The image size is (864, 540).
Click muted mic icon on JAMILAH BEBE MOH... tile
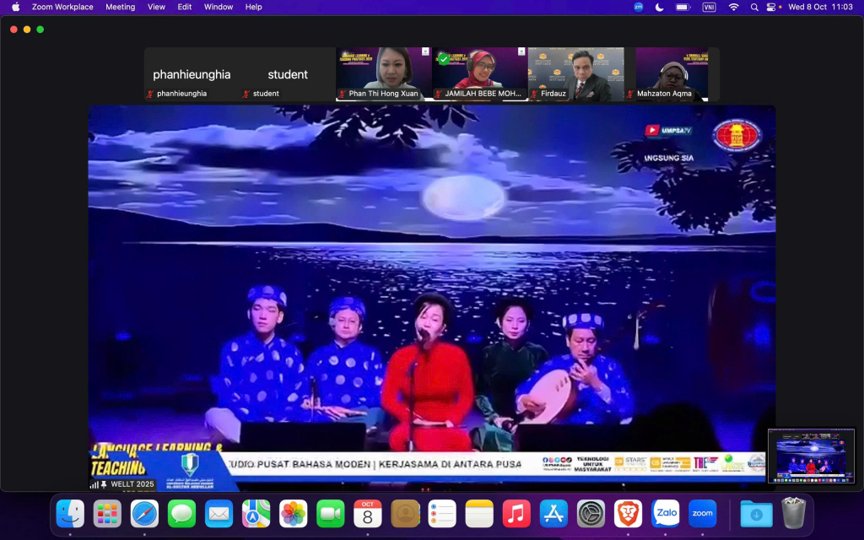click(438, 94)
